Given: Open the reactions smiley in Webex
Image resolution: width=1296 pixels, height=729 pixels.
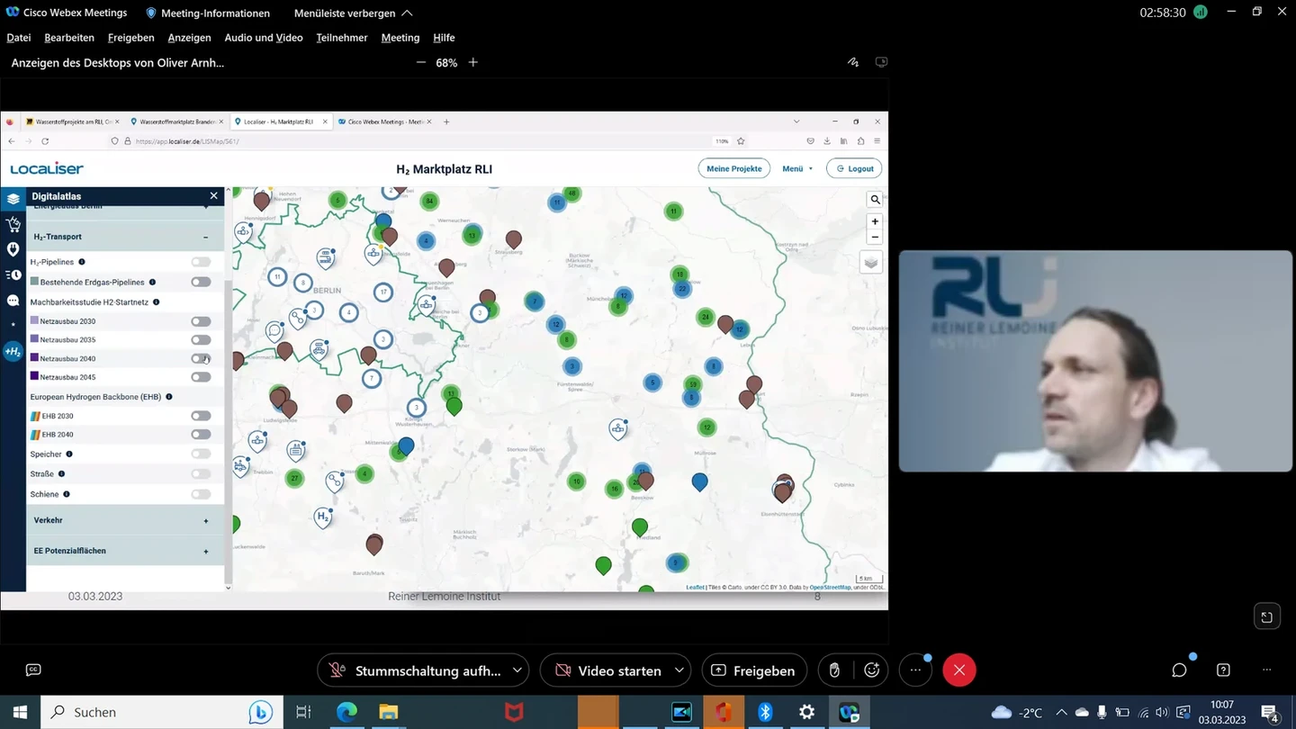Looking at the screenshot, I should [x=871, y=670].
